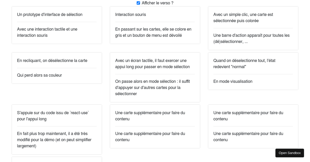Select the card about simple clic coloring

coord(253,28)
